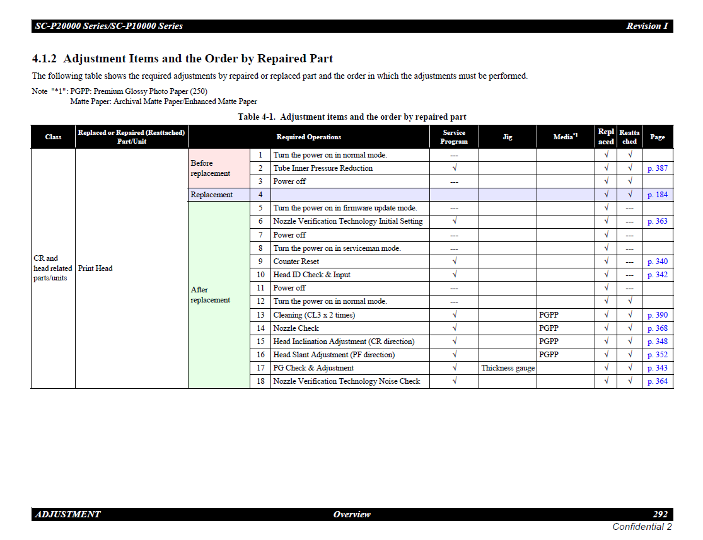Go to p. 342 for Head ID Check & Input

pos(657,275)
